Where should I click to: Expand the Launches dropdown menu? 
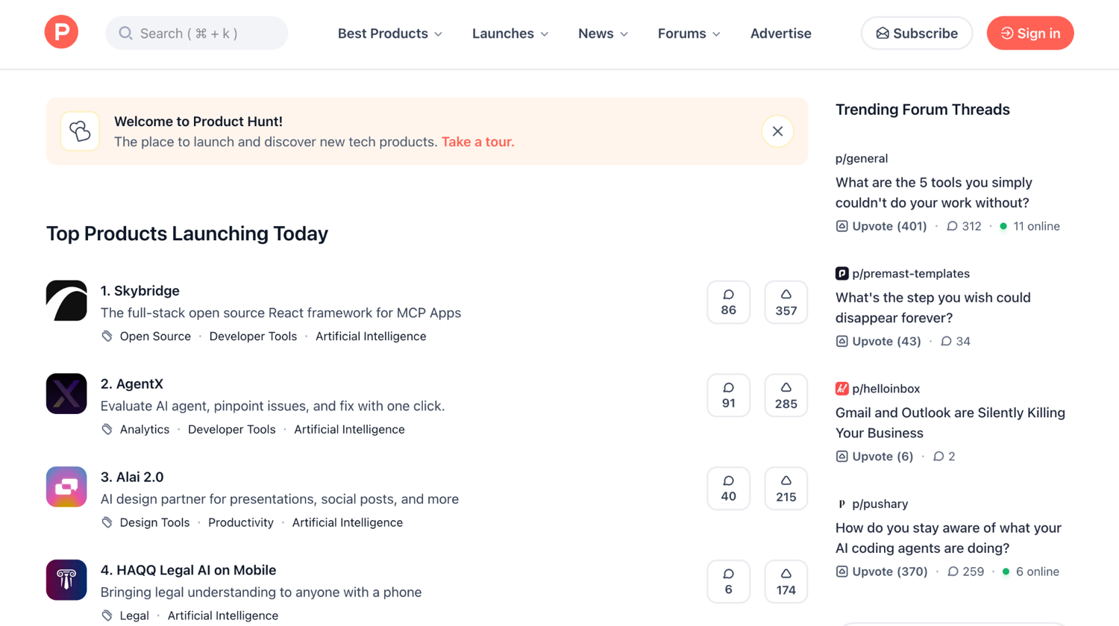pos(510,34)
